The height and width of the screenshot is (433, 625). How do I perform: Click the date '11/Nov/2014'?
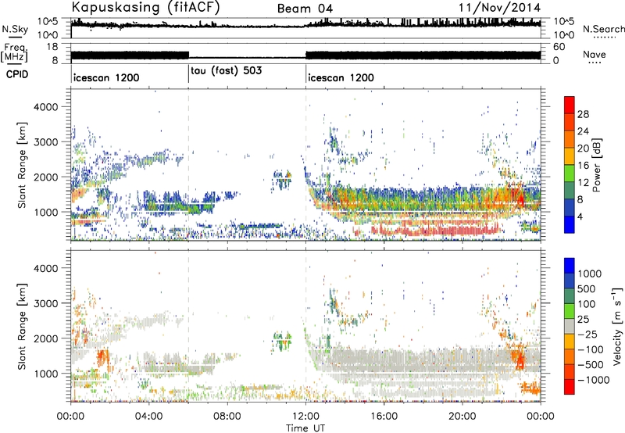[x=500, y=8]
